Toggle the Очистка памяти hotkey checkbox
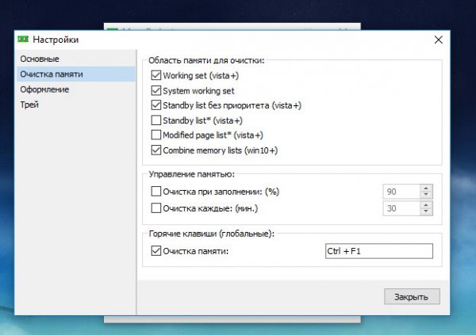The height and width of the screenshot is (335, 476). point(156,251)
